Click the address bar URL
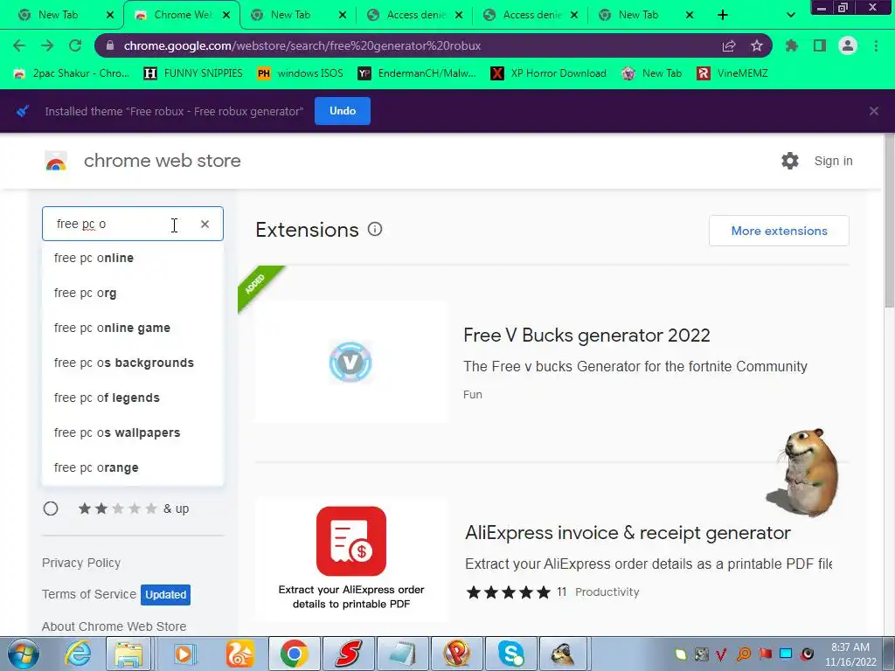This screenshot has width=895, height=671. [x=302, y=45]
